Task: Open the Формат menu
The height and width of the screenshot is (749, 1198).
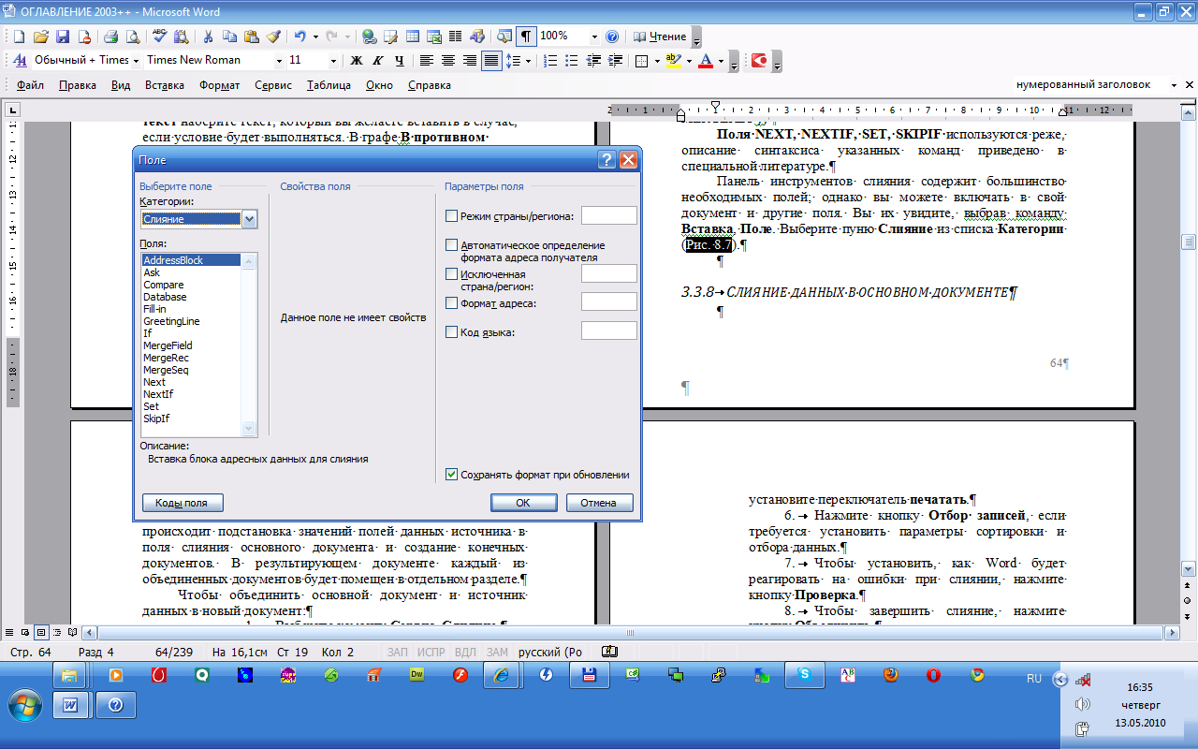Action: (x=219, y=85)
